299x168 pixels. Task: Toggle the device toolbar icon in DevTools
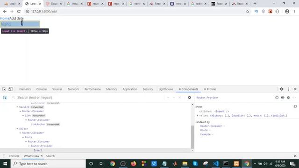point(10,89)
